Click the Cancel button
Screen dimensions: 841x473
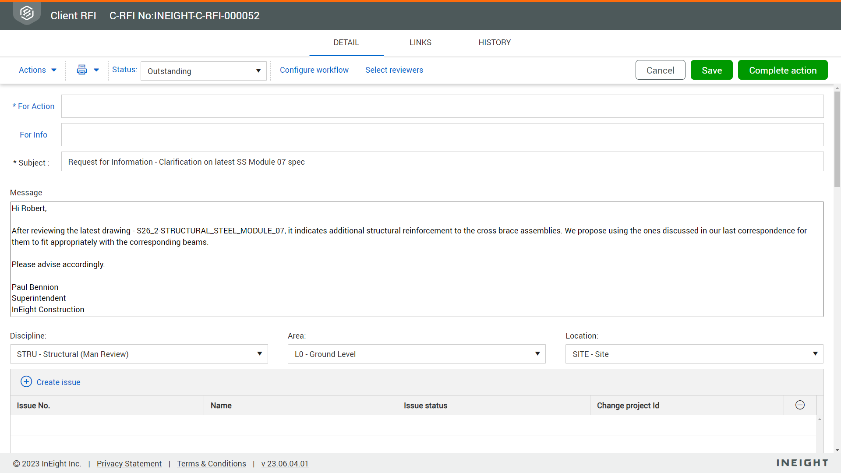[660, 70]
